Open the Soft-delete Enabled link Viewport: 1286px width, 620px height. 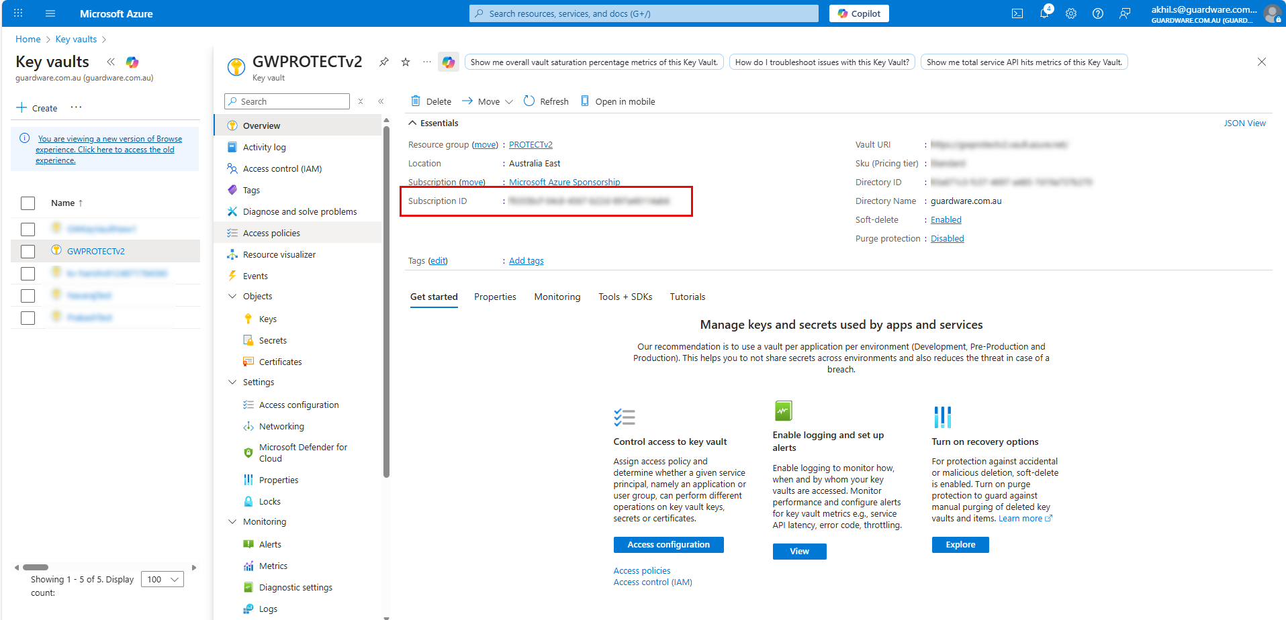[946, 219]
